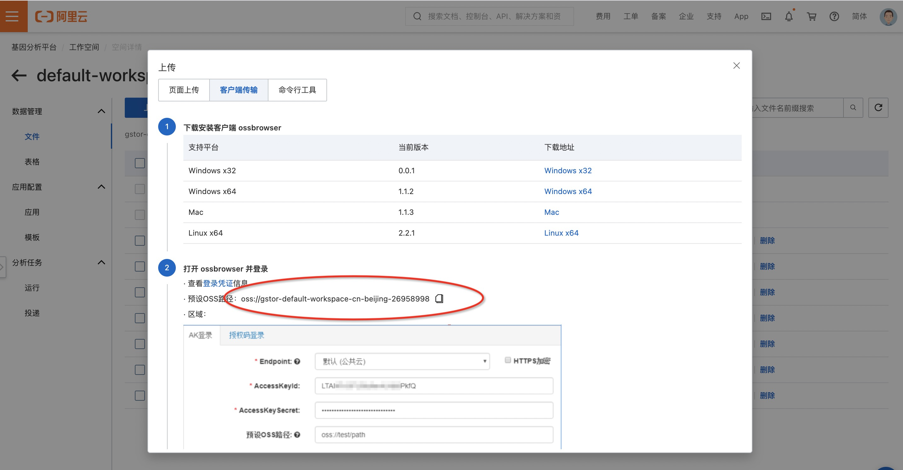Go to 工作空间 breadcrumb
This screenshot has height=470, width=903.
(x=84, y=47)
